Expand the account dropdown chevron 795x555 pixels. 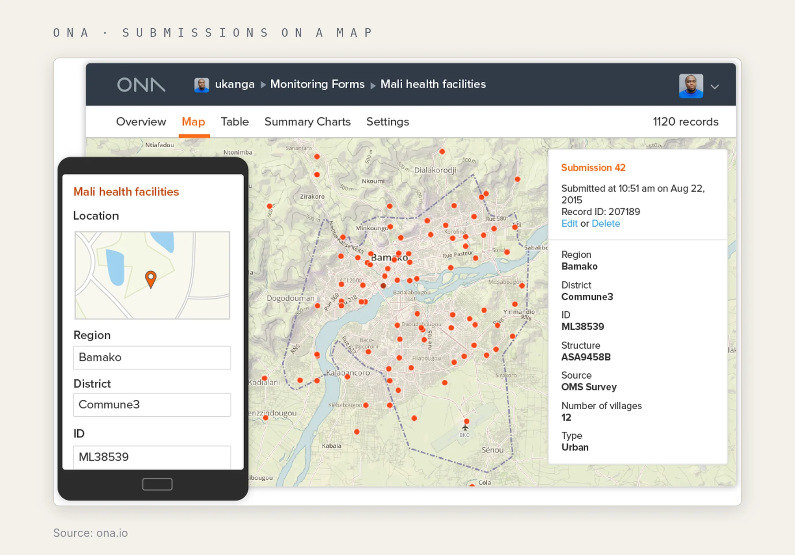click(715, 87)
